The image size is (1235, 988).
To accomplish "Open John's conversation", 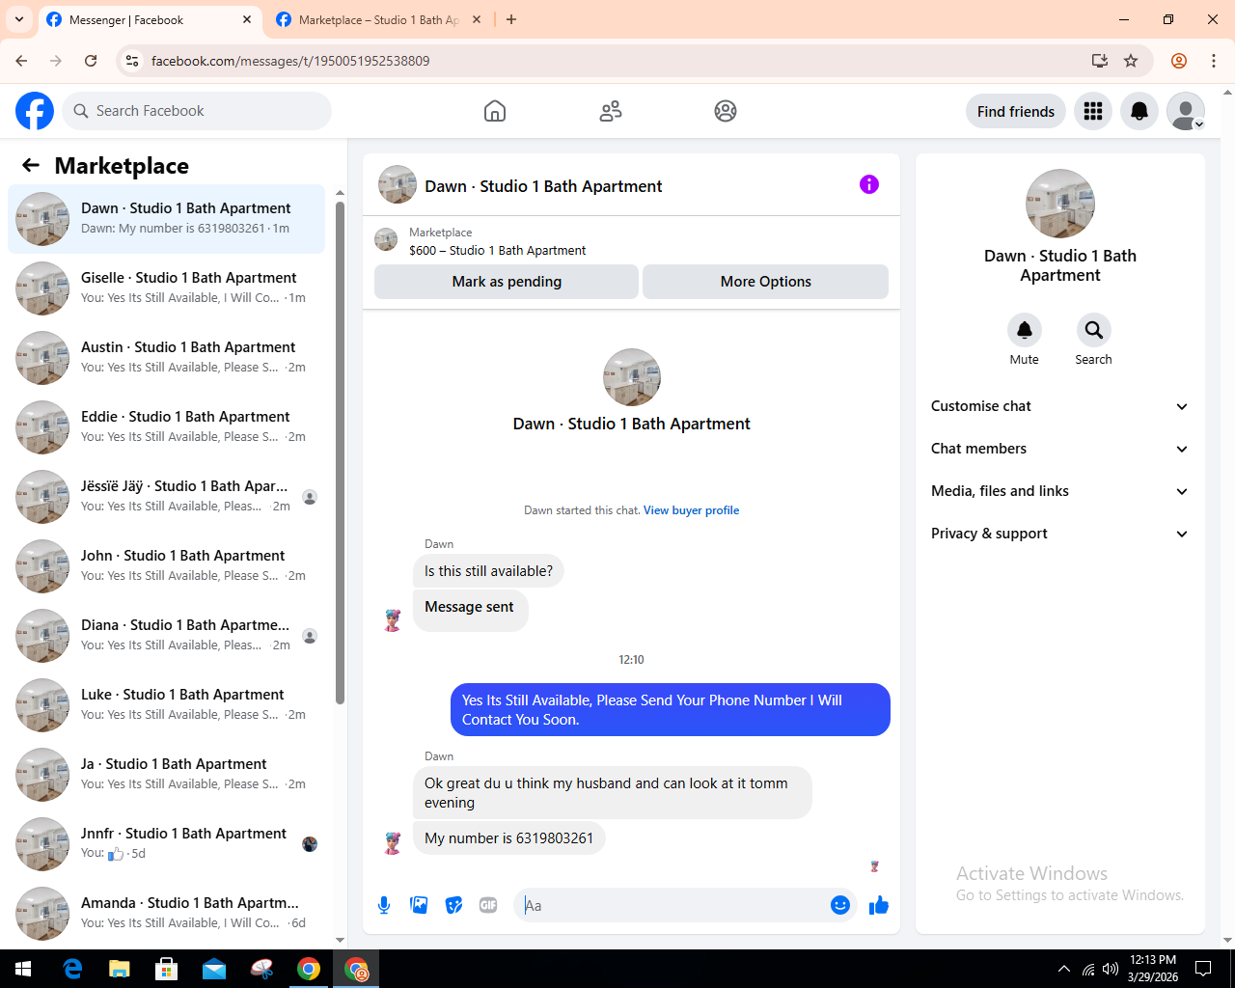I will (167, 566).
